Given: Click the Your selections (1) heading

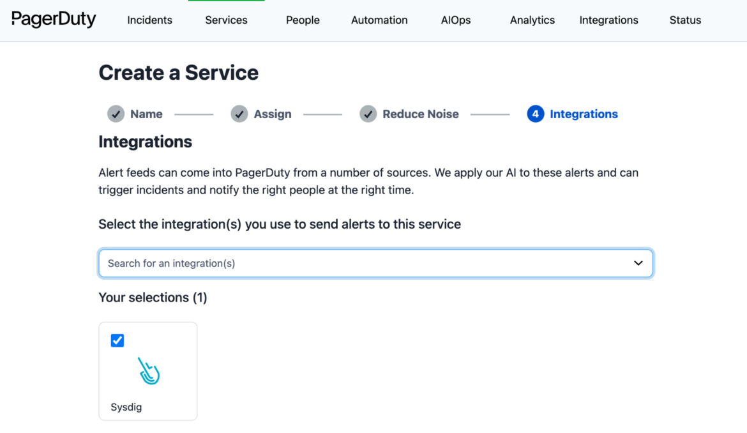Looking at the screenshot, I should pos(153,297).
